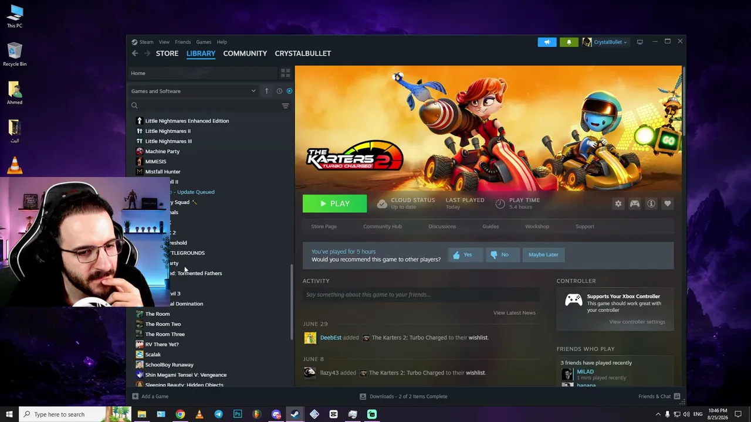This screenshot has width=751, height=422.
Task: Open the Guides link
Action: click(490, 226)
